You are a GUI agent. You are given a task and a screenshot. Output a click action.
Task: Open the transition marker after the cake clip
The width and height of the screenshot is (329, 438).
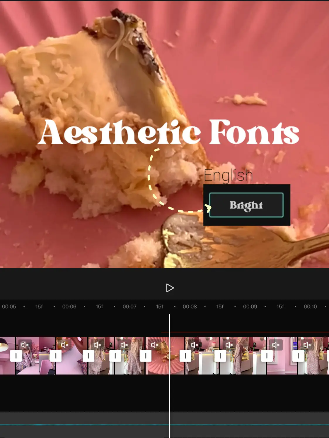(x=185, y=355)
